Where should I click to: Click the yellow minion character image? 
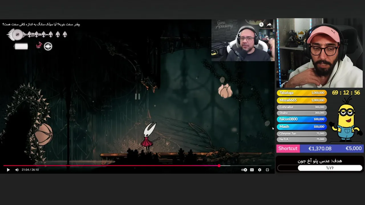(x=346, y=120)
